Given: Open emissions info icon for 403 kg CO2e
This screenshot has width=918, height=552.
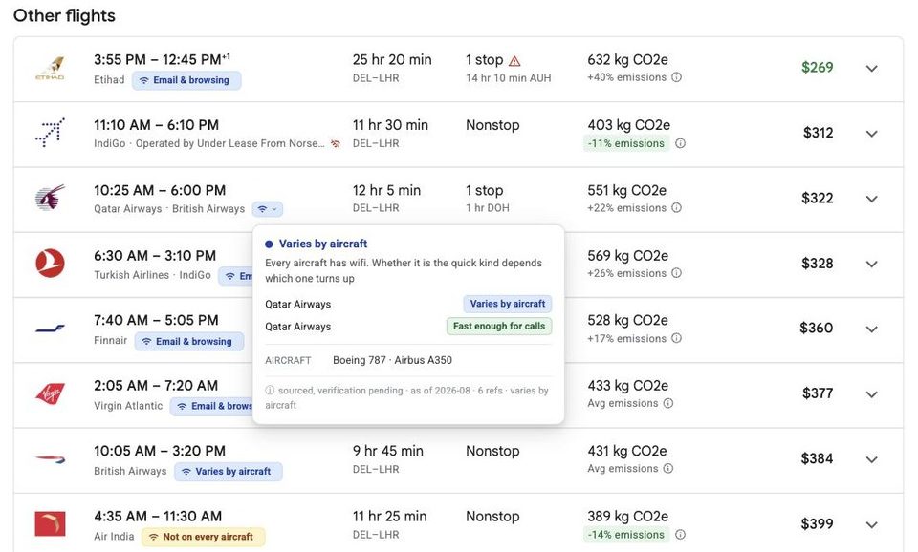Looking at the screenshot, I should coord(680,143).
